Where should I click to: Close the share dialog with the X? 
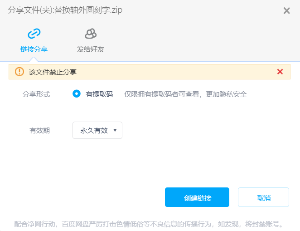pyautogui.click(x=286, y=10)
